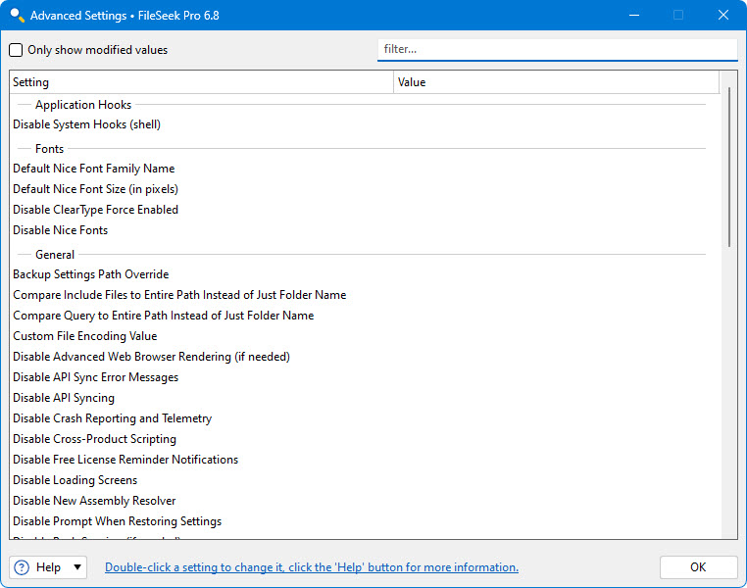The image size is (747, 588).
Task: Select Disable Cross-Product Scripting row
Action: [x=365, y=439]
